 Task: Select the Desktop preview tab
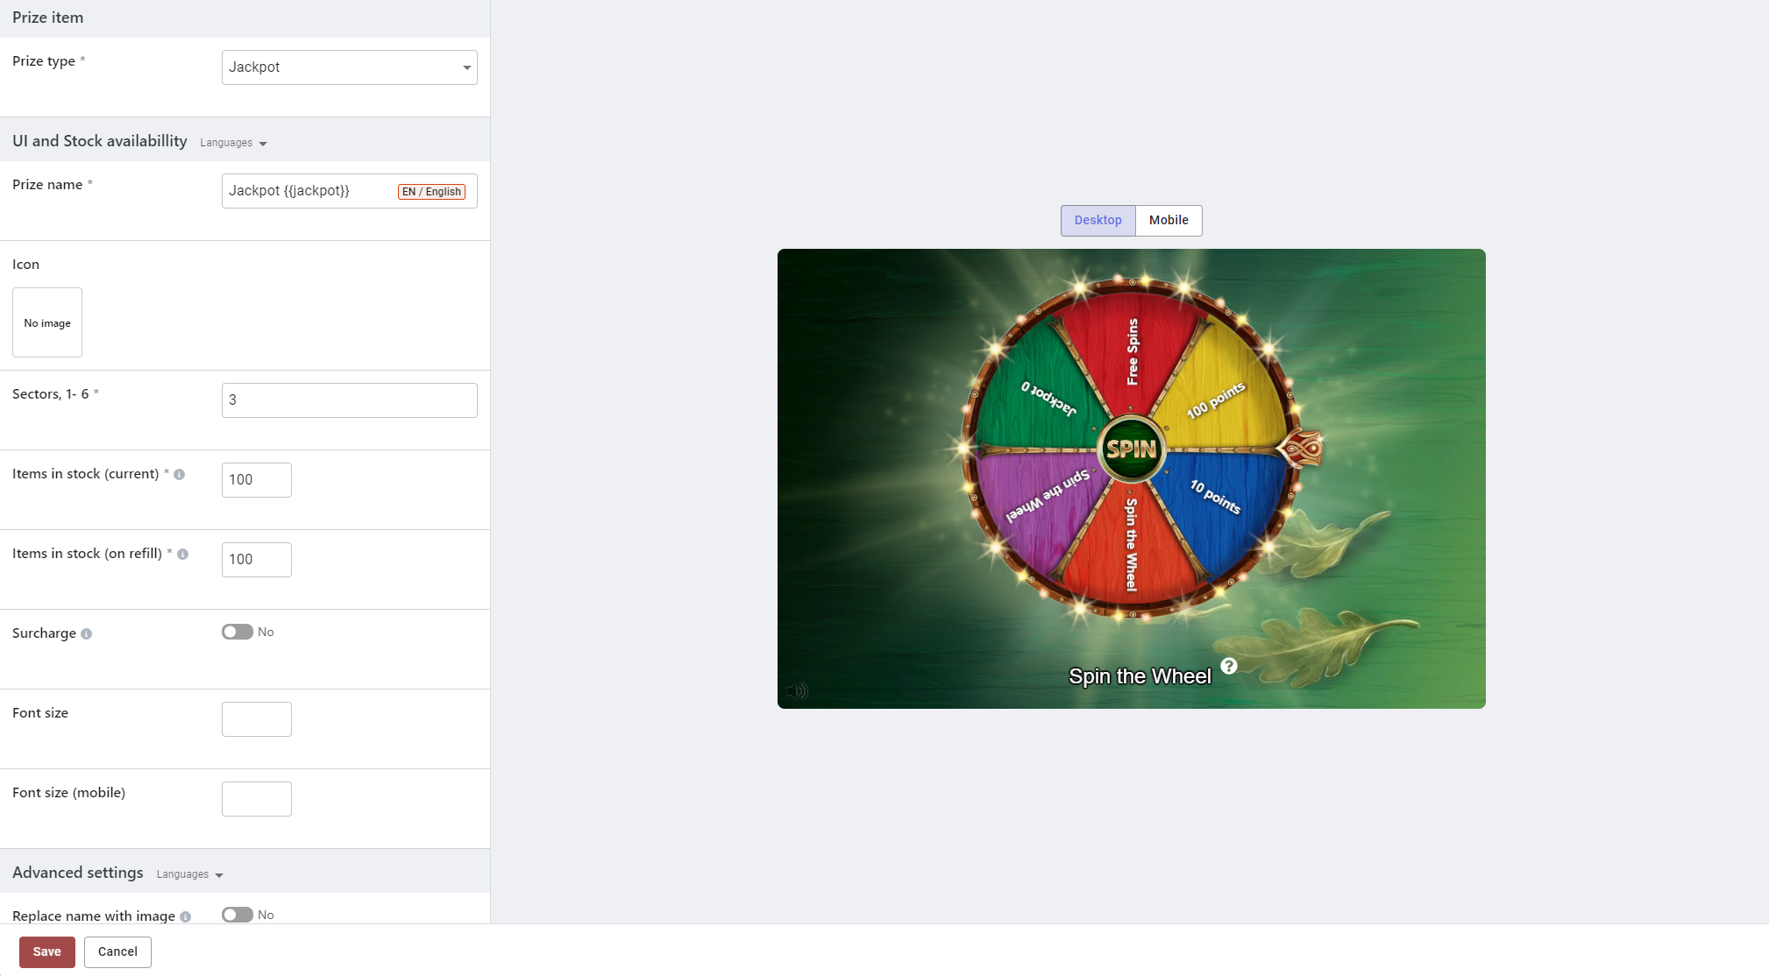[x=1098, y=221]
